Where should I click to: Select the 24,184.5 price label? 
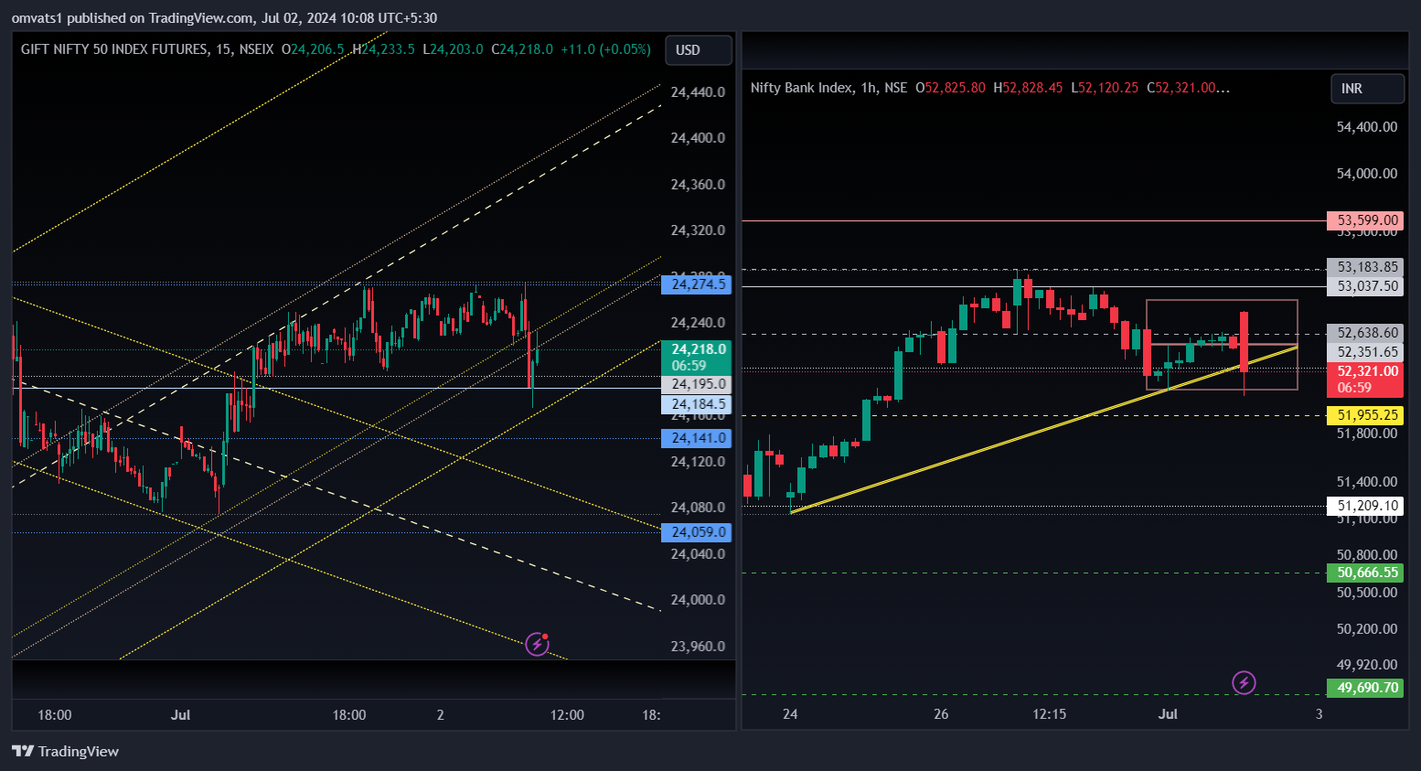[696, 404]
